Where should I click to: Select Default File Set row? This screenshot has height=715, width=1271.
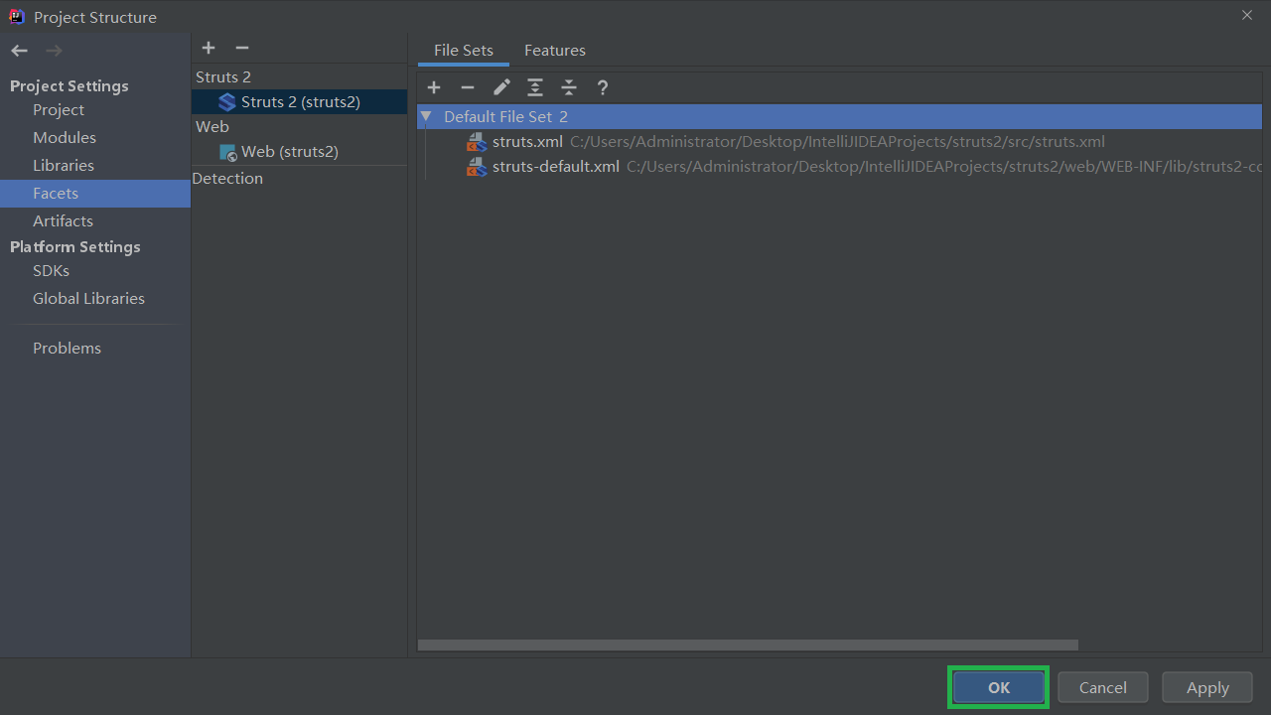839,117
